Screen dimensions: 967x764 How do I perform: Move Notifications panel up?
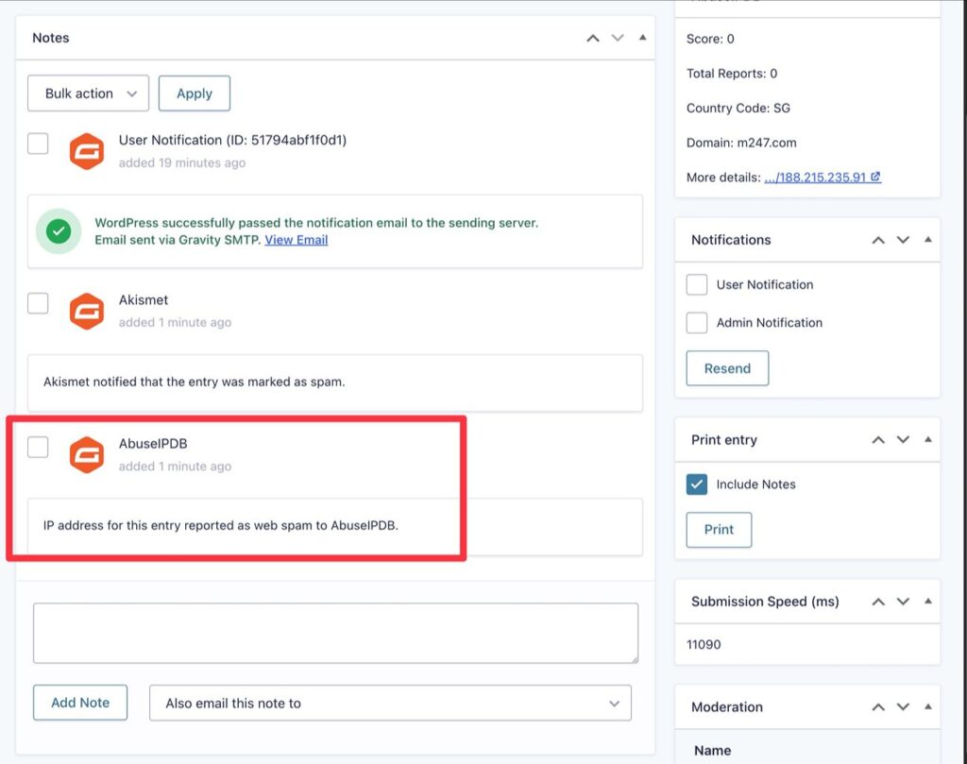click(x=878, y=240)
